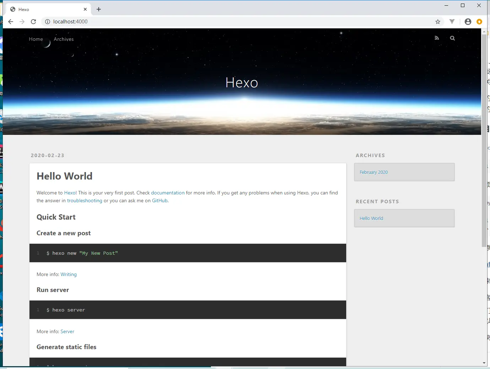Viewport: 490px width, 369px height.
Task: Reload the localhost page
Action: click(33, 22)
